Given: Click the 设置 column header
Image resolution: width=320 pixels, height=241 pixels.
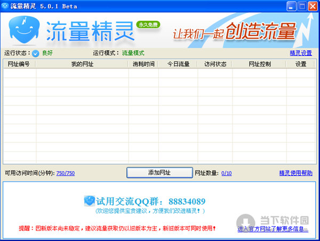Looking at the screenshot, I should point(301,64).
